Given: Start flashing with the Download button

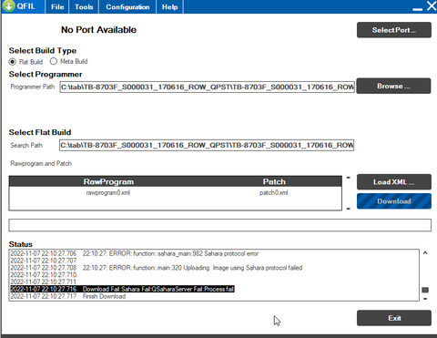Looking at the screenshot, I should [x=394, y=201].
